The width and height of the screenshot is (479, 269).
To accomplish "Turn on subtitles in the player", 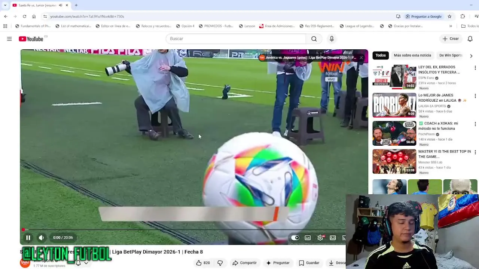I will pyautogui.click(x=308, y=238).
